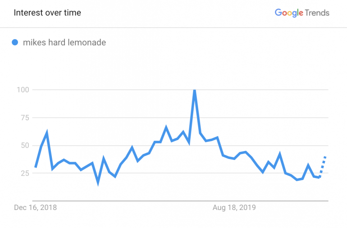The height and width of the screenshot is (228, 347).
Task: Click the 'Dec 16, 2018' date label
Action: [36, 208]
